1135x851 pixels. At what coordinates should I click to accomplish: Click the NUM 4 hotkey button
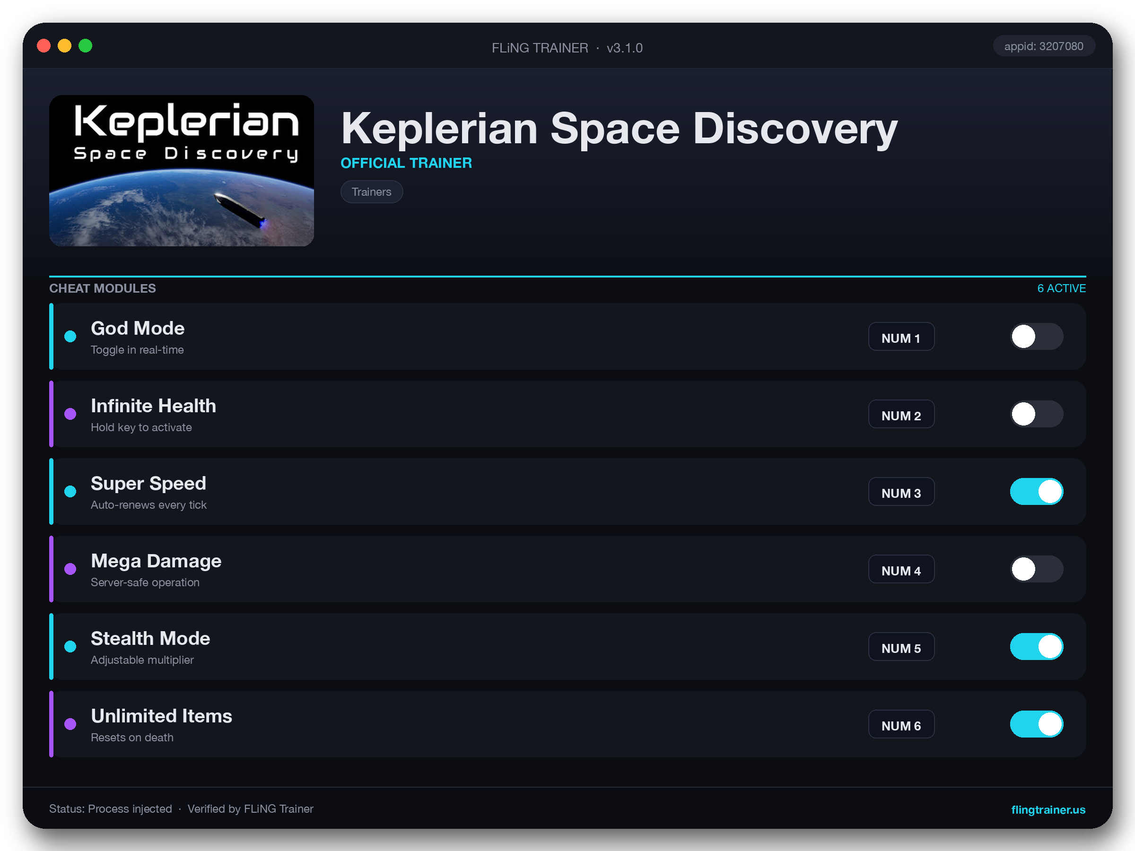pos(901,569)
